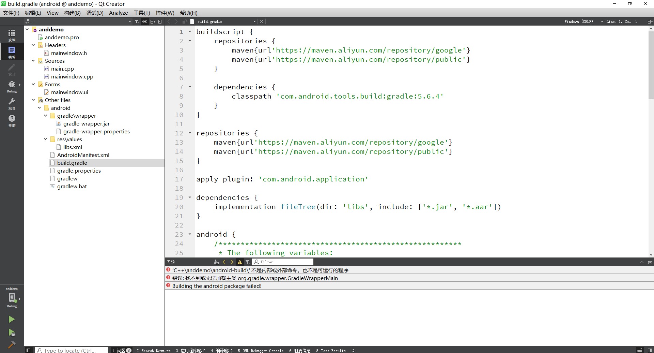Toggle show warnings triangle button
This screenshot has width=654, height=353.
click(x=240, y=262)
